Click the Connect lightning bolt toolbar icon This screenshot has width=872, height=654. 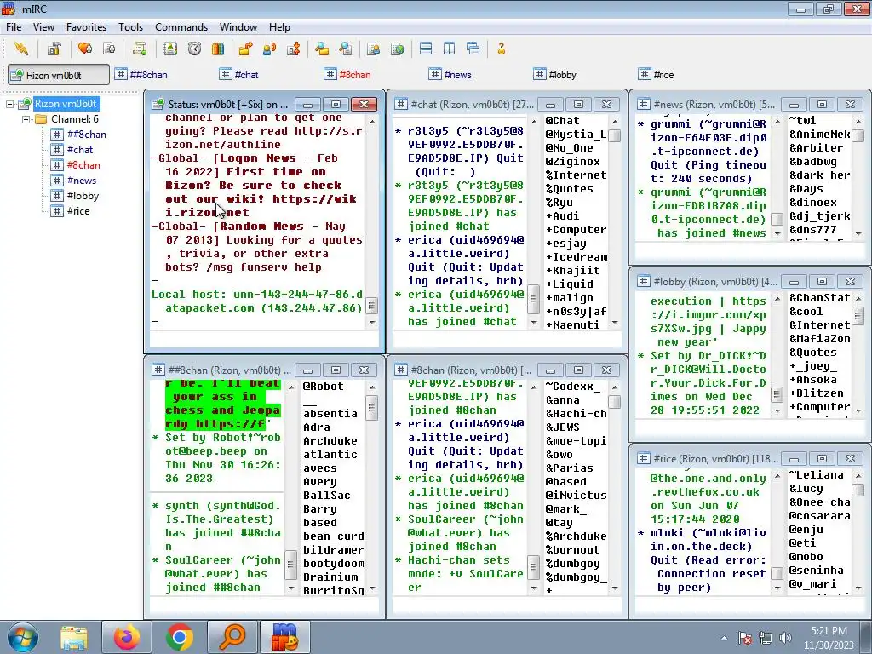pos(21,49)
